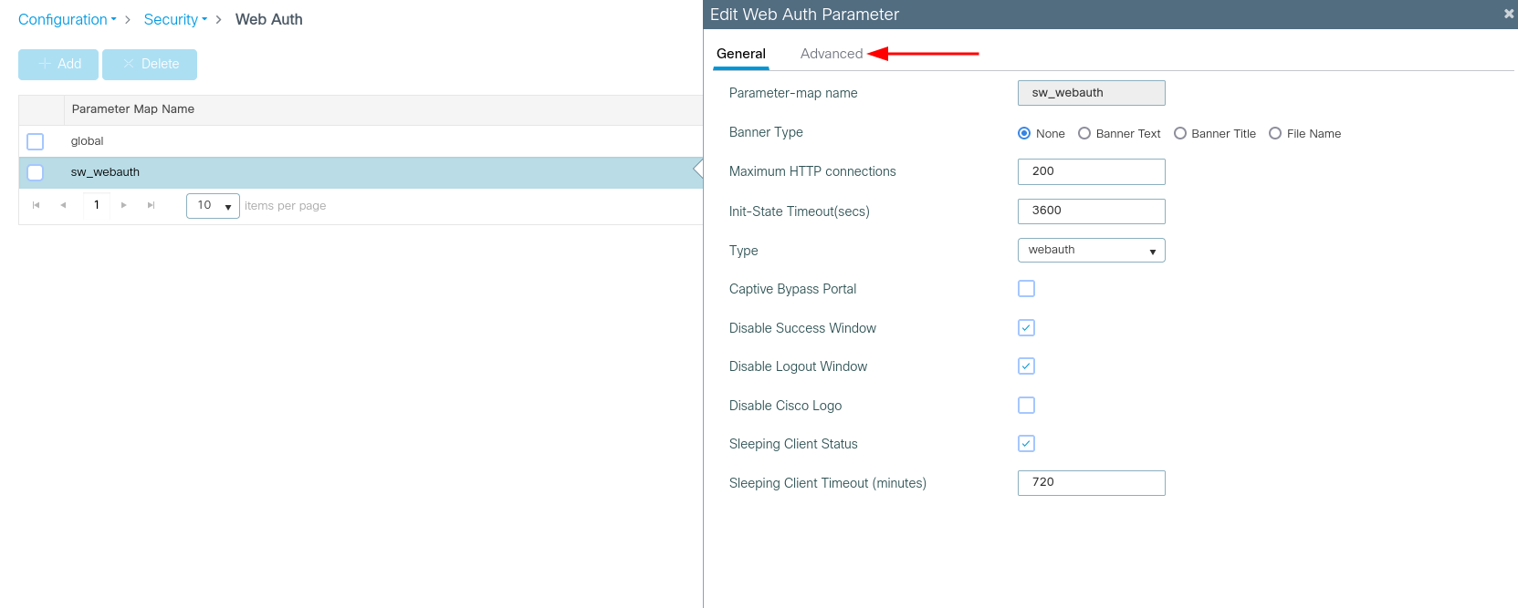Switch to the Advanced tab
Image resolution: width=1518 pixels, height=608 pixels.
[831, 54]
